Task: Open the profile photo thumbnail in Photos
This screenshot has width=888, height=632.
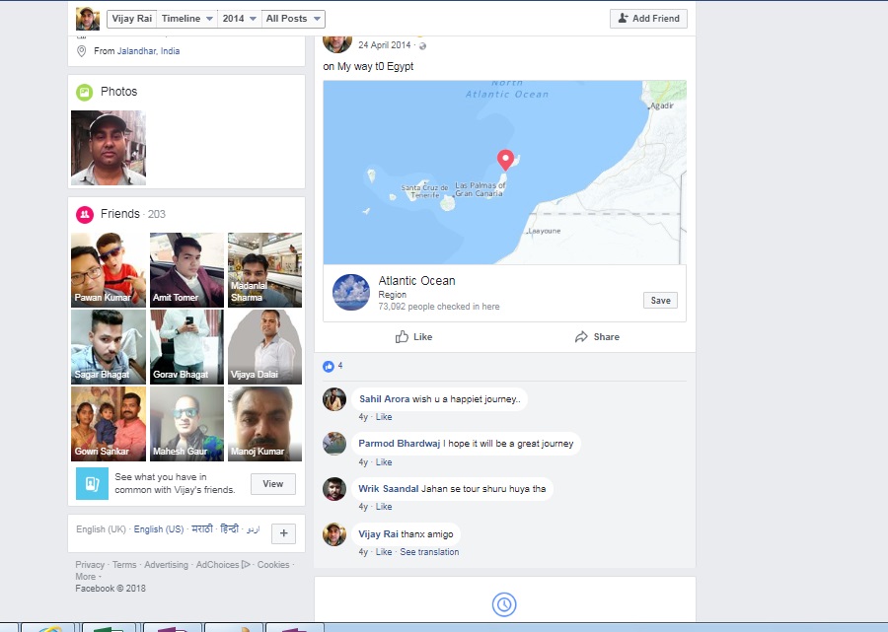Action: (109, 148)
